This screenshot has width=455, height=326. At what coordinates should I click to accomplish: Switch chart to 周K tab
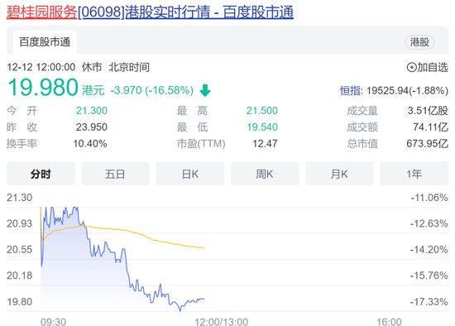click(265, 174)
